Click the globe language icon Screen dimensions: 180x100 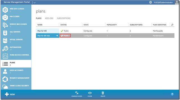pos(151,2)
